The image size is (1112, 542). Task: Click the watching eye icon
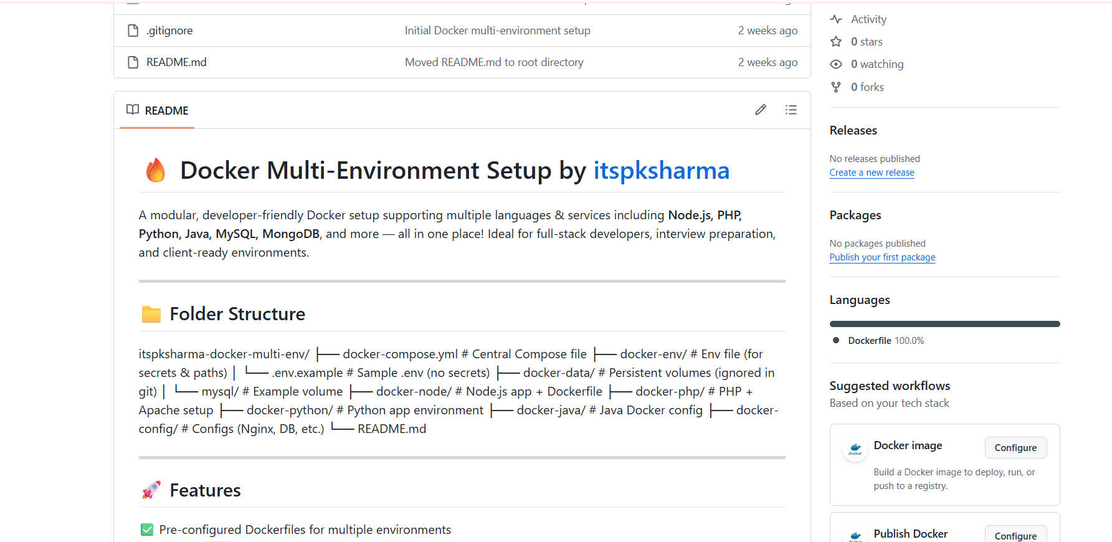pyautogui.click(x=835, y=64)
